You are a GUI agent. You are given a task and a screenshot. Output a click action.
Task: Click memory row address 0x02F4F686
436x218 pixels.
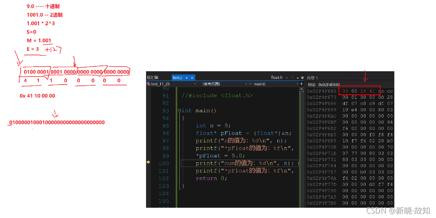pos(321,103)
